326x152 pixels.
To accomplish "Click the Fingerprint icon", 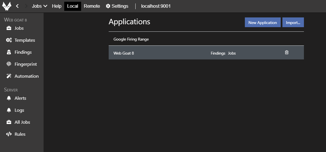I will 9,64.
